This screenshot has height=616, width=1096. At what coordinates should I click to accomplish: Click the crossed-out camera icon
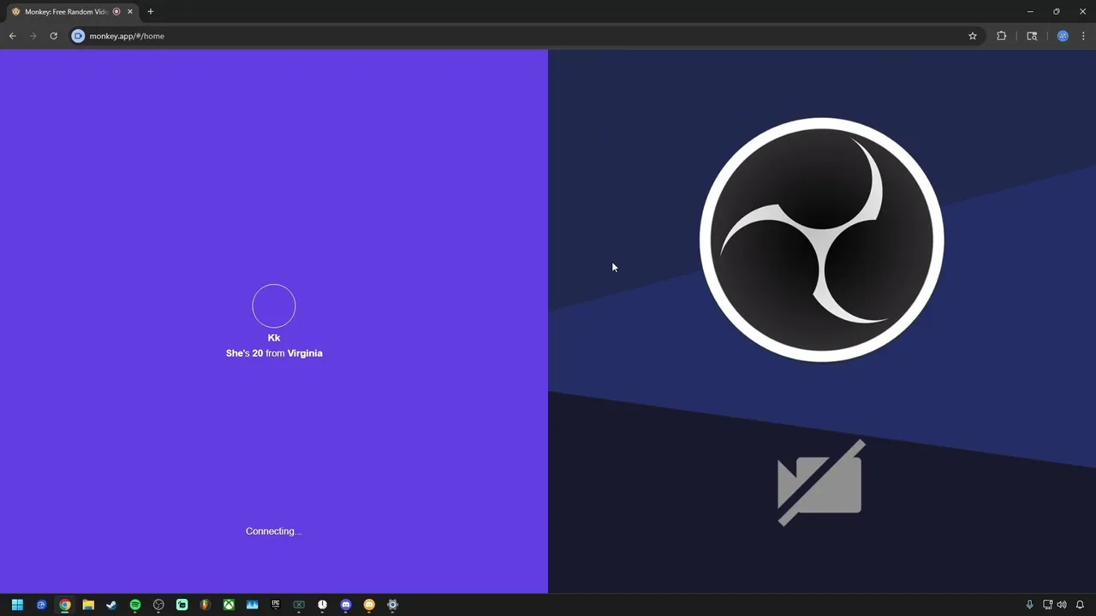coord(820,483)
